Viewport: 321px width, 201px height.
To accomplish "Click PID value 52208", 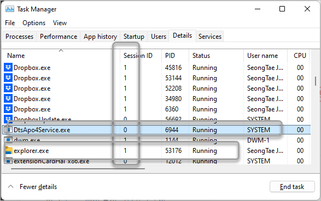I will pos(173,88).
